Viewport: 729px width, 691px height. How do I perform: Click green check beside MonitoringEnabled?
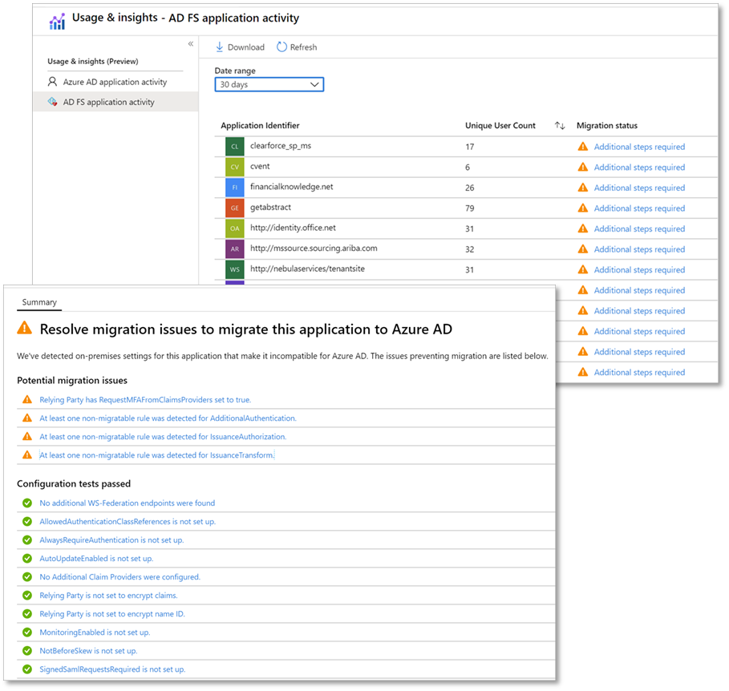point(27,632)
